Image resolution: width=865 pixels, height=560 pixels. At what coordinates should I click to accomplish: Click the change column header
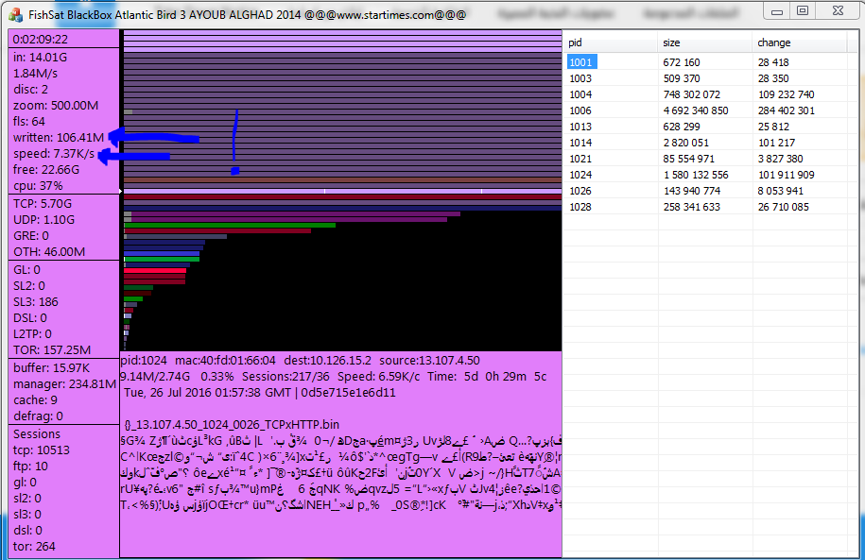(804, 42)
